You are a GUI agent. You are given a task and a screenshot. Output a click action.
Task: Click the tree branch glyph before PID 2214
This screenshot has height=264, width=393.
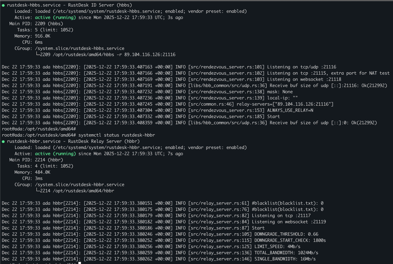pyautogui.click(x=38, y=190)
